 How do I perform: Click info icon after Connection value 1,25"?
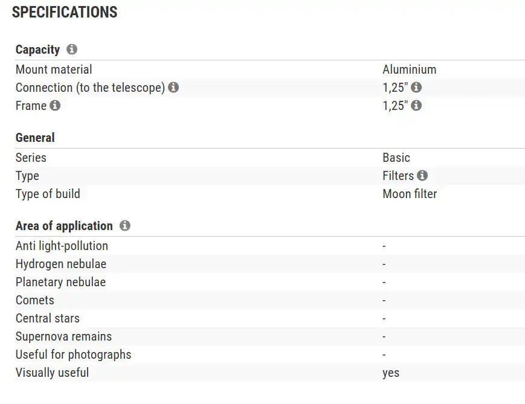(416, 88)
